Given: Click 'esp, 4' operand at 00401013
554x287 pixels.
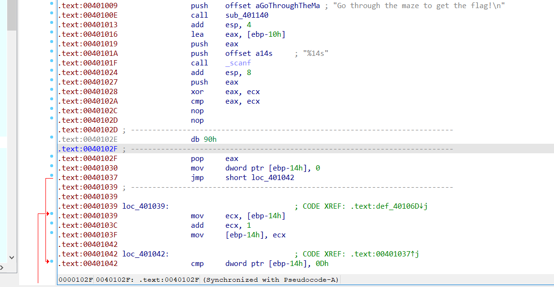Looking at the screenshot, I should tap(238, 25).
